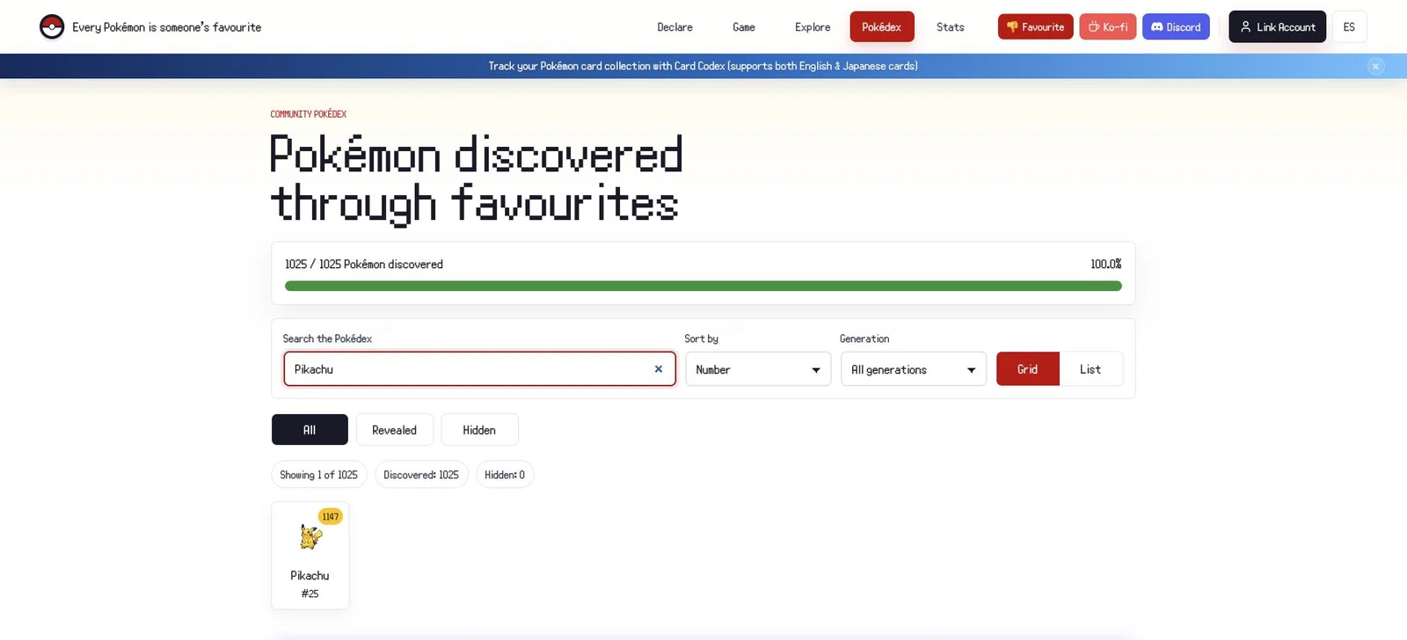The width and height of the screenshot is (1407, 640).
Task: Join via the Discord button
Action: pyautogui.click(x=1176, y=27)
